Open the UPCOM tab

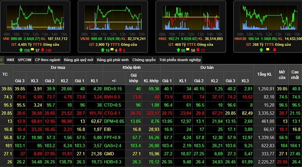coord(25,60)
